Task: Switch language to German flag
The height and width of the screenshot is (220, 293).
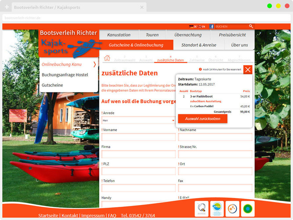Action: (x=191, y=27)
